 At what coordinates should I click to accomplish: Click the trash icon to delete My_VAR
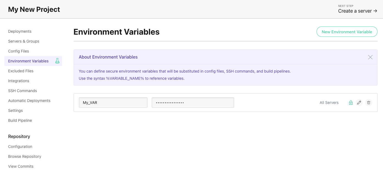(369, 103)
